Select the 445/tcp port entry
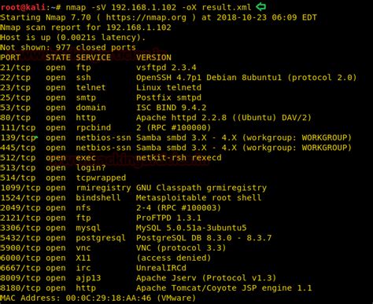The image size is (373, 304). pos(18,148)
